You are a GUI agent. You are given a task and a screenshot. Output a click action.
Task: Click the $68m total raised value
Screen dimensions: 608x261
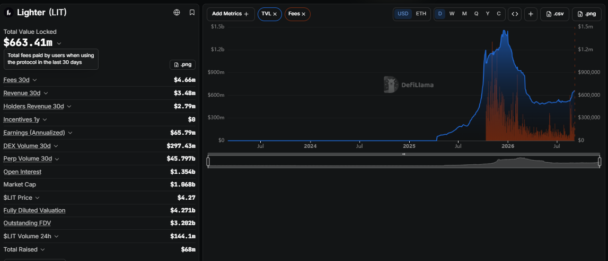coord(188,249)
